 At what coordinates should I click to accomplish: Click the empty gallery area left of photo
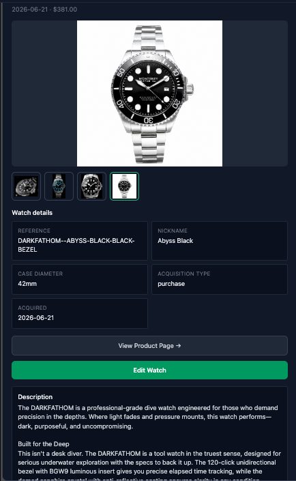click(x=44, y=93)
